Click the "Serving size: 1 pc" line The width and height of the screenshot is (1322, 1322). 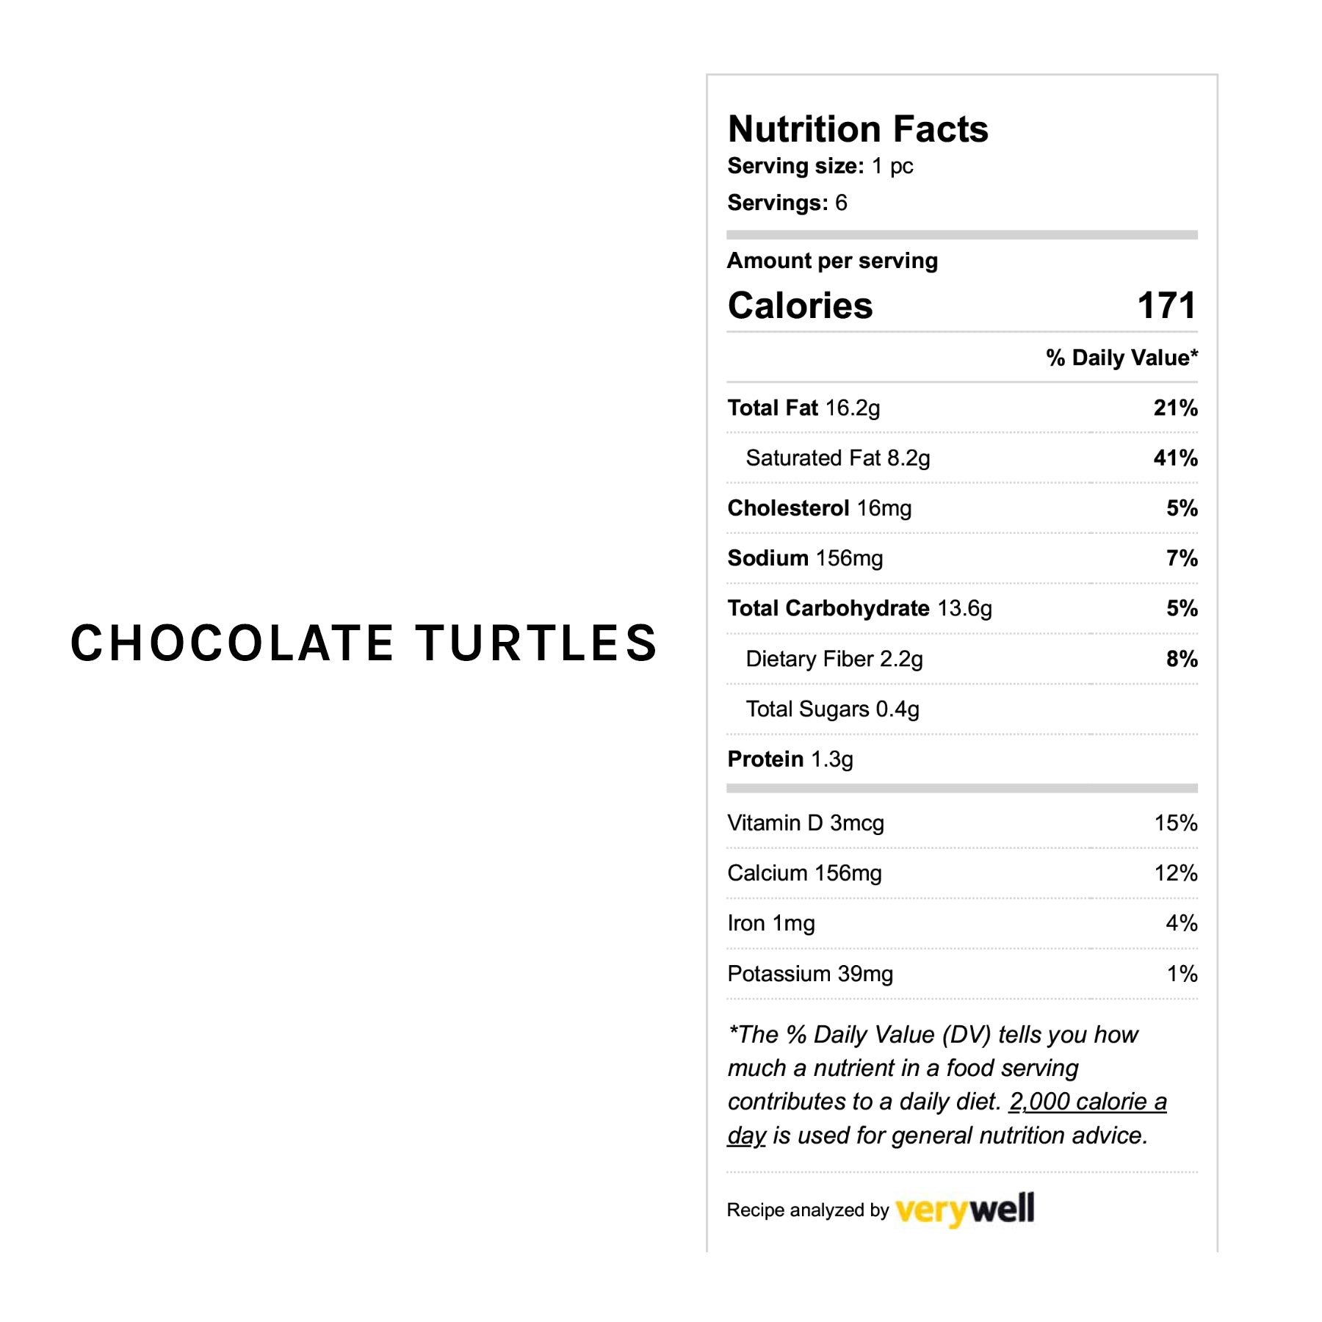click(820, 166)
